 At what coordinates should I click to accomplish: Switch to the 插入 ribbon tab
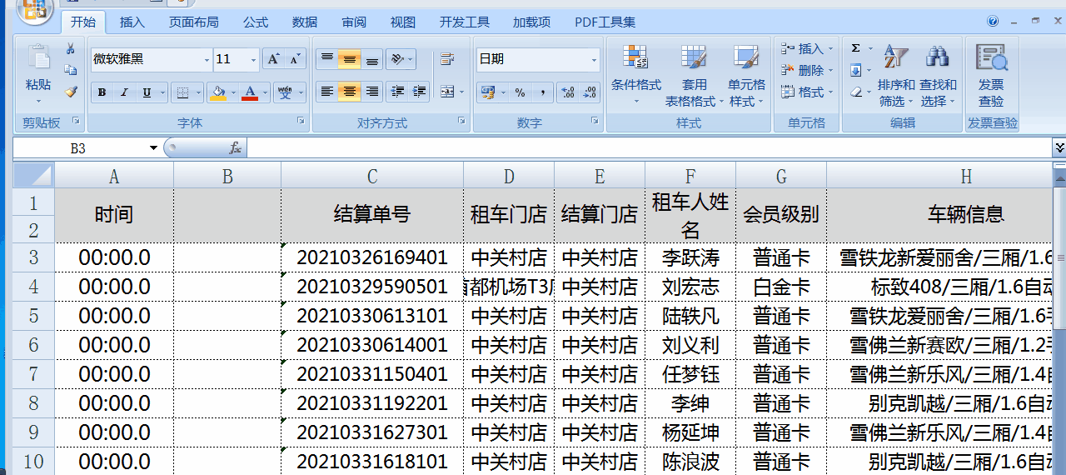(x=132, y=22)
